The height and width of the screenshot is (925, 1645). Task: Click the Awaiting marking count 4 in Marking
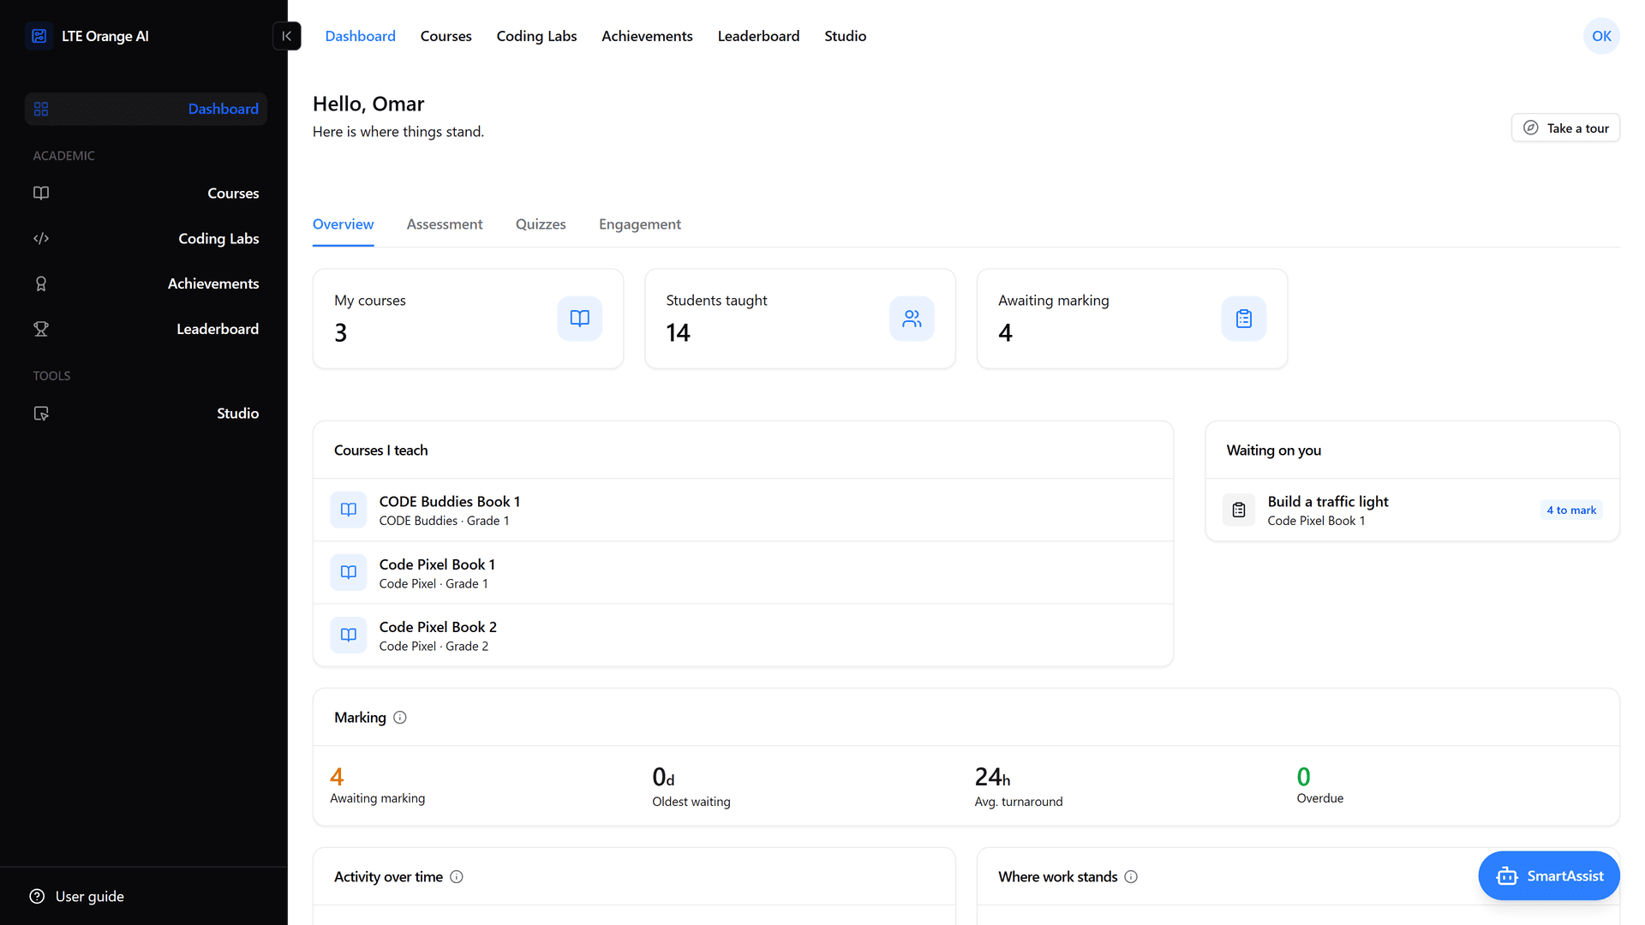tap(337, 777)
